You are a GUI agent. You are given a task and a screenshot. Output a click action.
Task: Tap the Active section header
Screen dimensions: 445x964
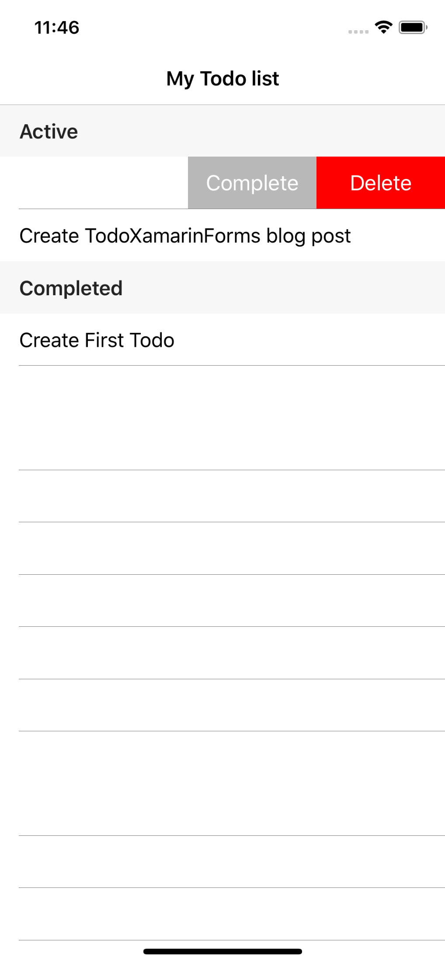[x=222, y=131]
